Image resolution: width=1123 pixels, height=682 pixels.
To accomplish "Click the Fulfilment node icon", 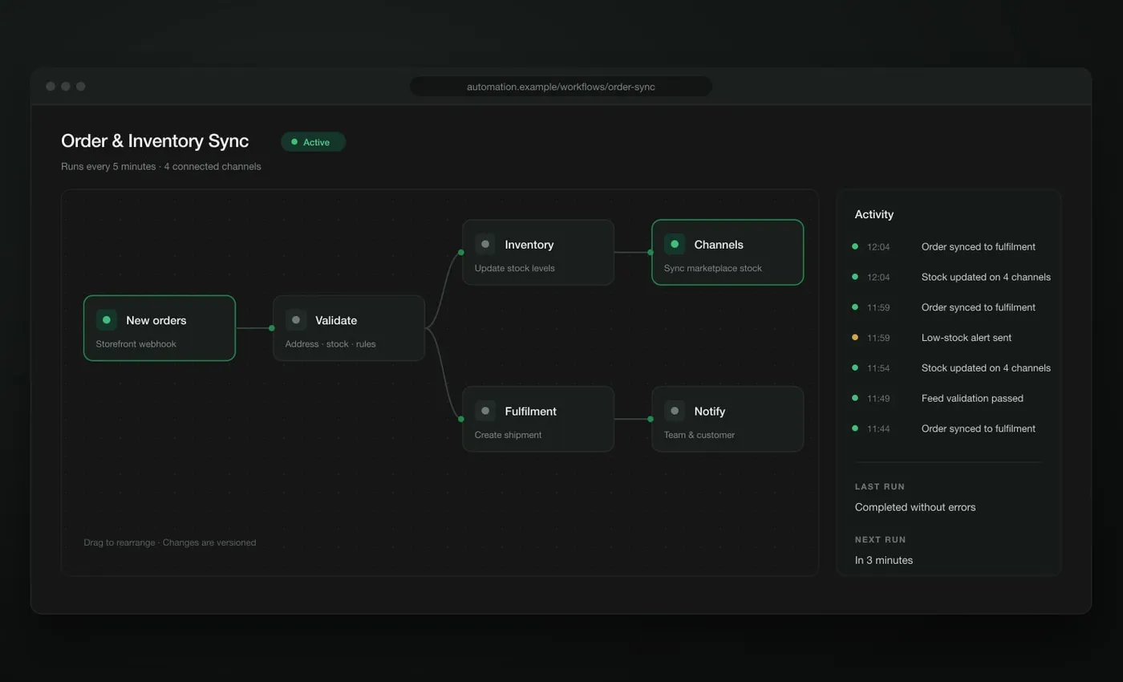I will pos(485,412).
